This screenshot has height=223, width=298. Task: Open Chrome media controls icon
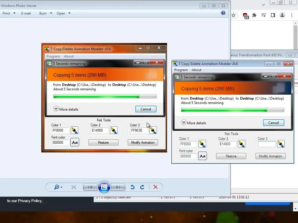tap(263, 15)
